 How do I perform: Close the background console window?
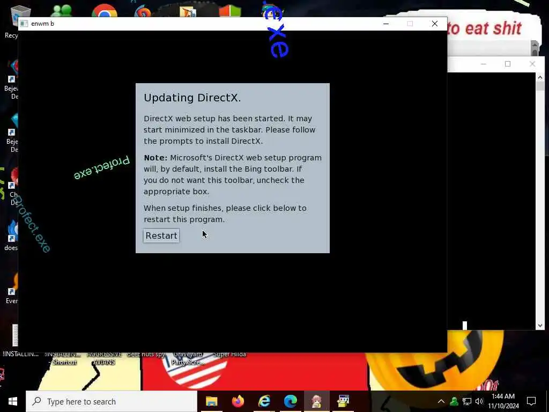tap(532, 64)
